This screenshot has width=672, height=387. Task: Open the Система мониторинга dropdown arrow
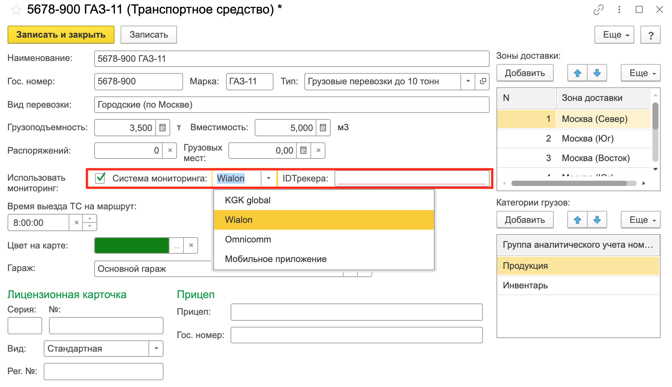pyautogui.click(x=268, y=178)
